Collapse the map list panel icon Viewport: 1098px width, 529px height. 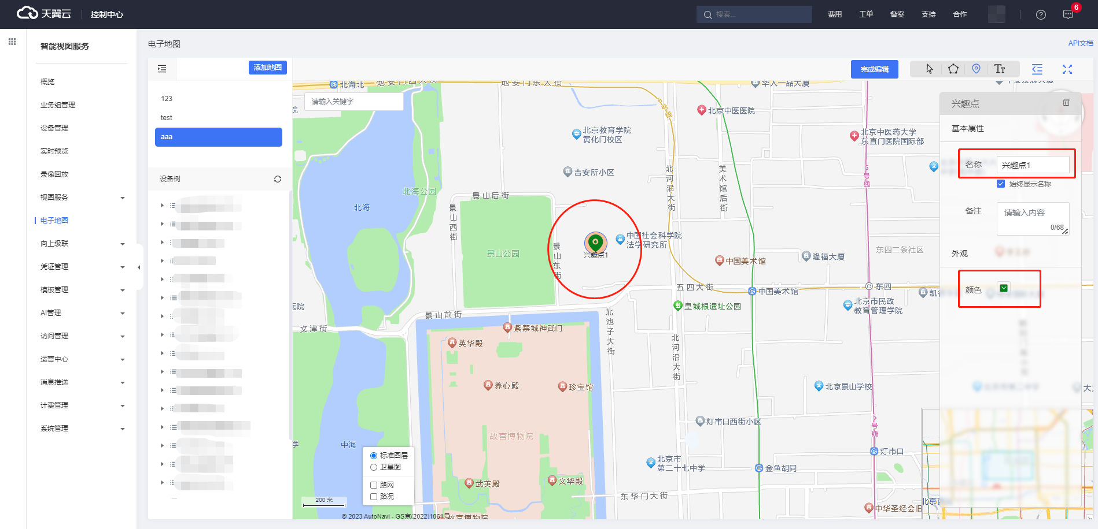(162, 69)
